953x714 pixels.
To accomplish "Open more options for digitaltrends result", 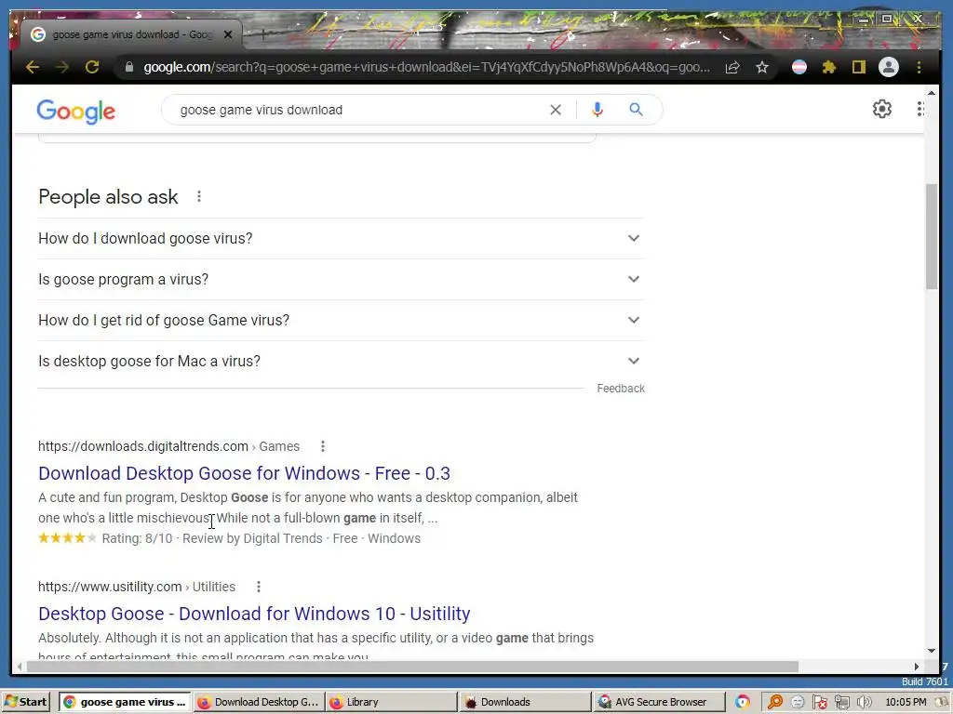I will click(323, 446).
